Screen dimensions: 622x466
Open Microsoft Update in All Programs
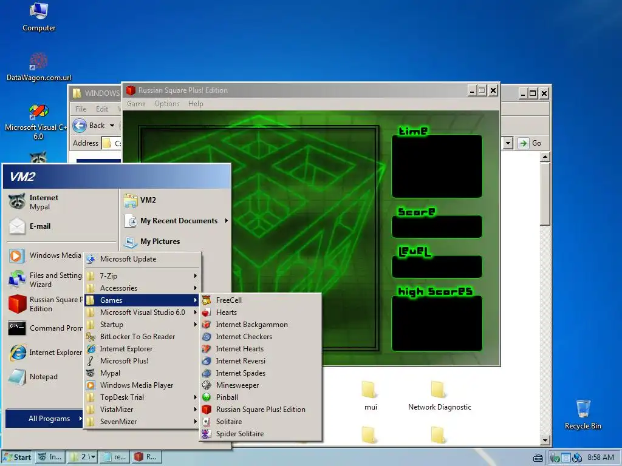click(142, 259)
